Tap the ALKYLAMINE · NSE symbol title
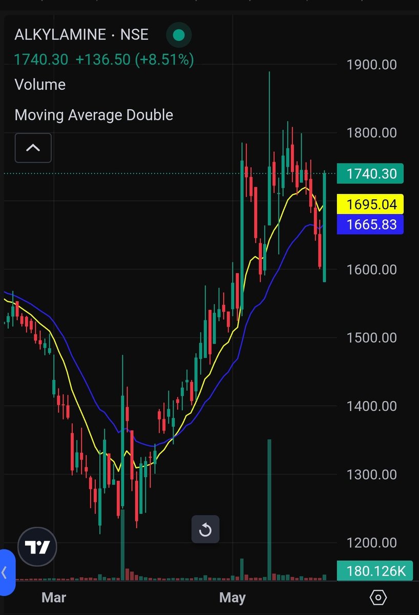This screenshot has width=419, height=615. tap(81, 35)
